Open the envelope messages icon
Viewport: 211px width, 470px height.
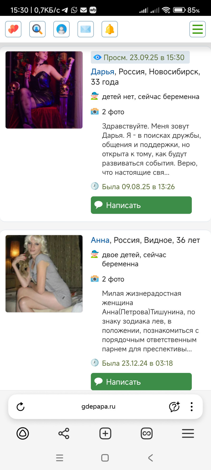coord(86,29)
